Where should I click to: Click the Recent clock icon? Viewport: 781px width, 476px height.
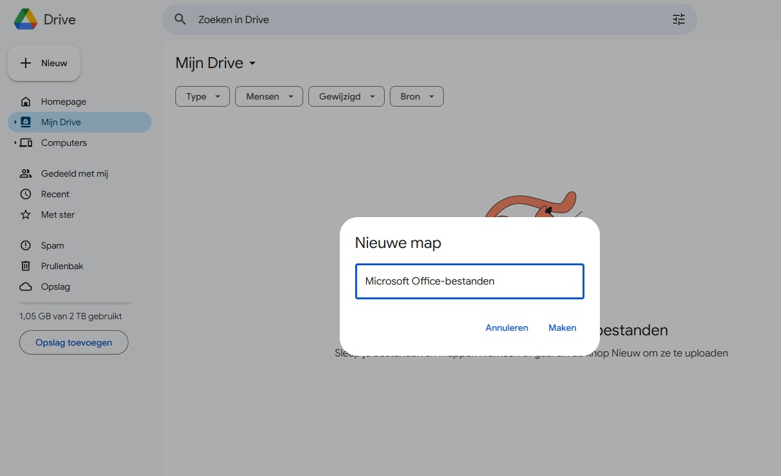coord(26,194)
